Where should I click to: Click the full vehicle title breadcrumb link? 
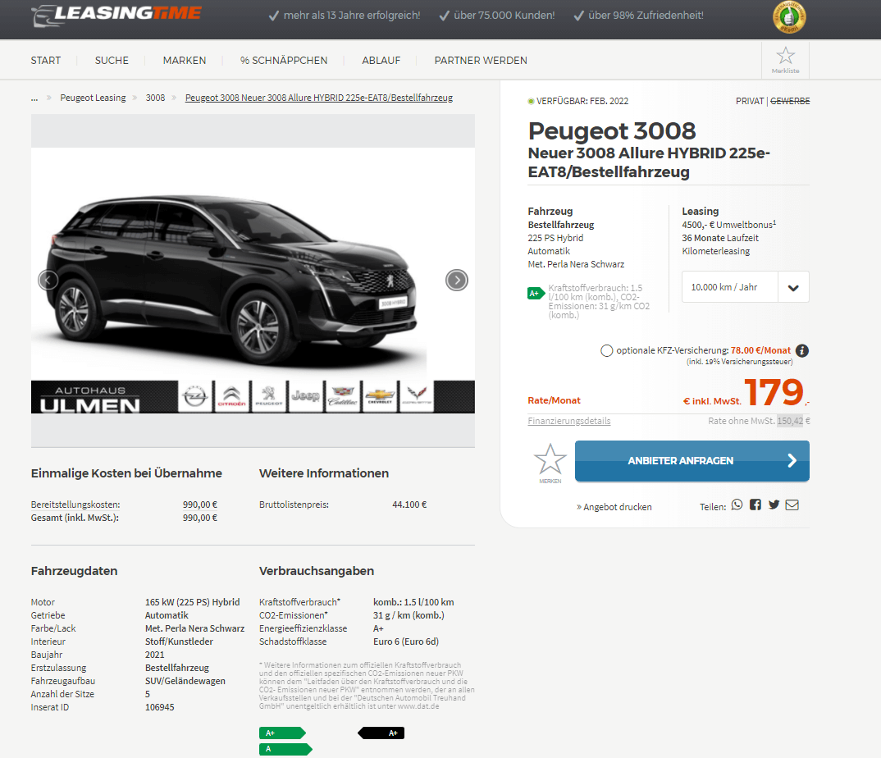click(x=319, y=98)
